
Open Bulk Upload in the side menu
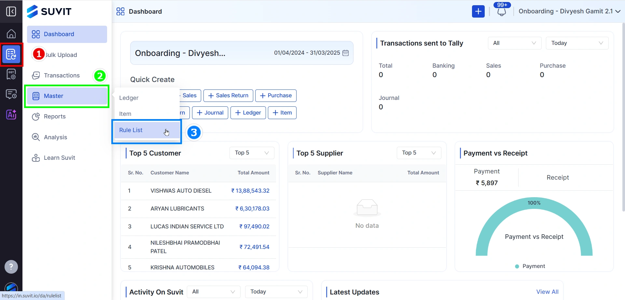(67, 55)
